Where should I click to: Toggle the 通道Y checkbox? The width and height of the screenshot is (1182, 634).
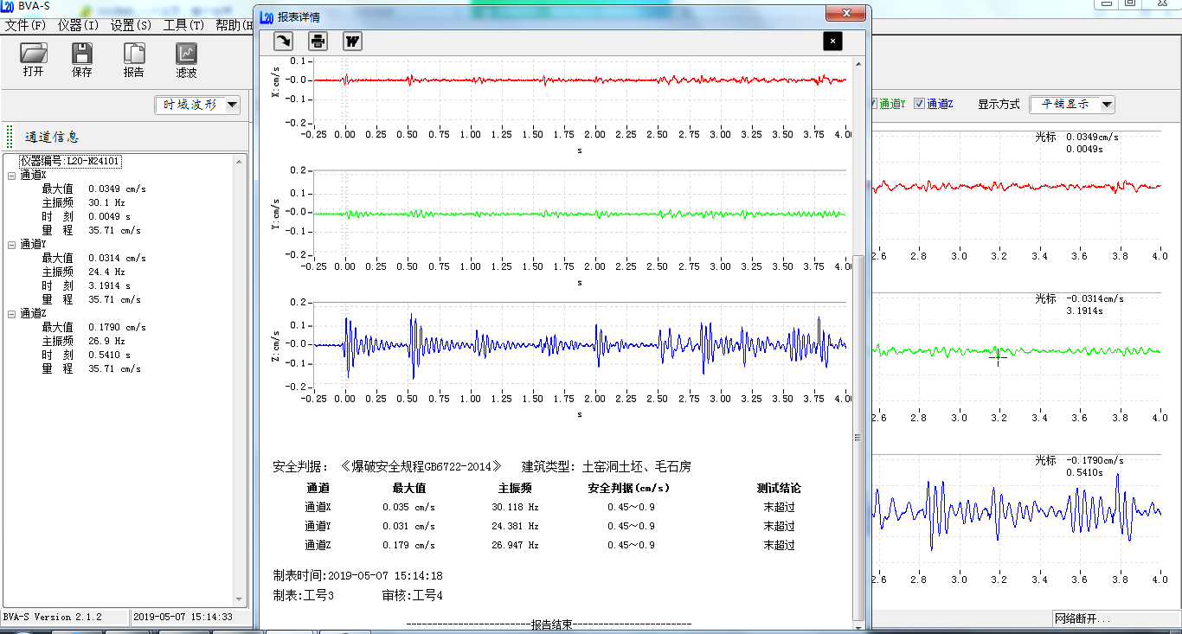tap(873, 104)
